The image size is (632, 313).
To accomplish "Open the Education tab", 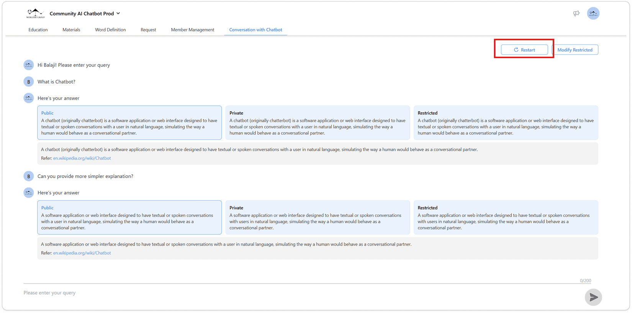I will [38, 30].
